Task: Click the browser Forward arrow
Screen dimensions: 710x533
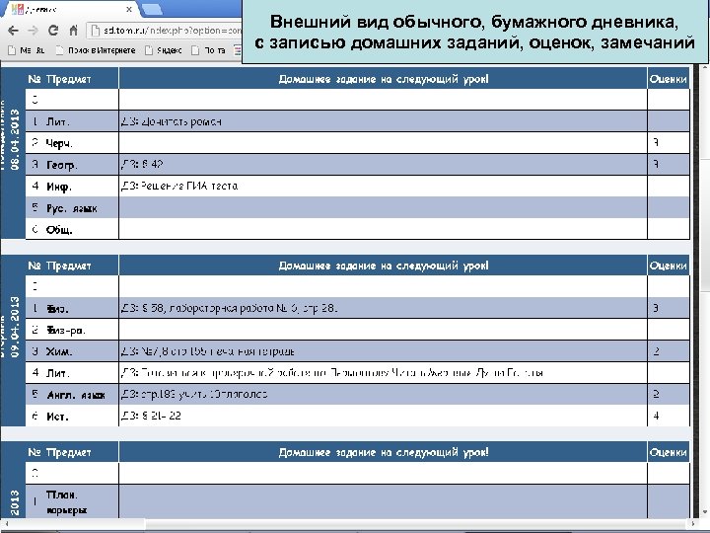Action: point(33,31)
